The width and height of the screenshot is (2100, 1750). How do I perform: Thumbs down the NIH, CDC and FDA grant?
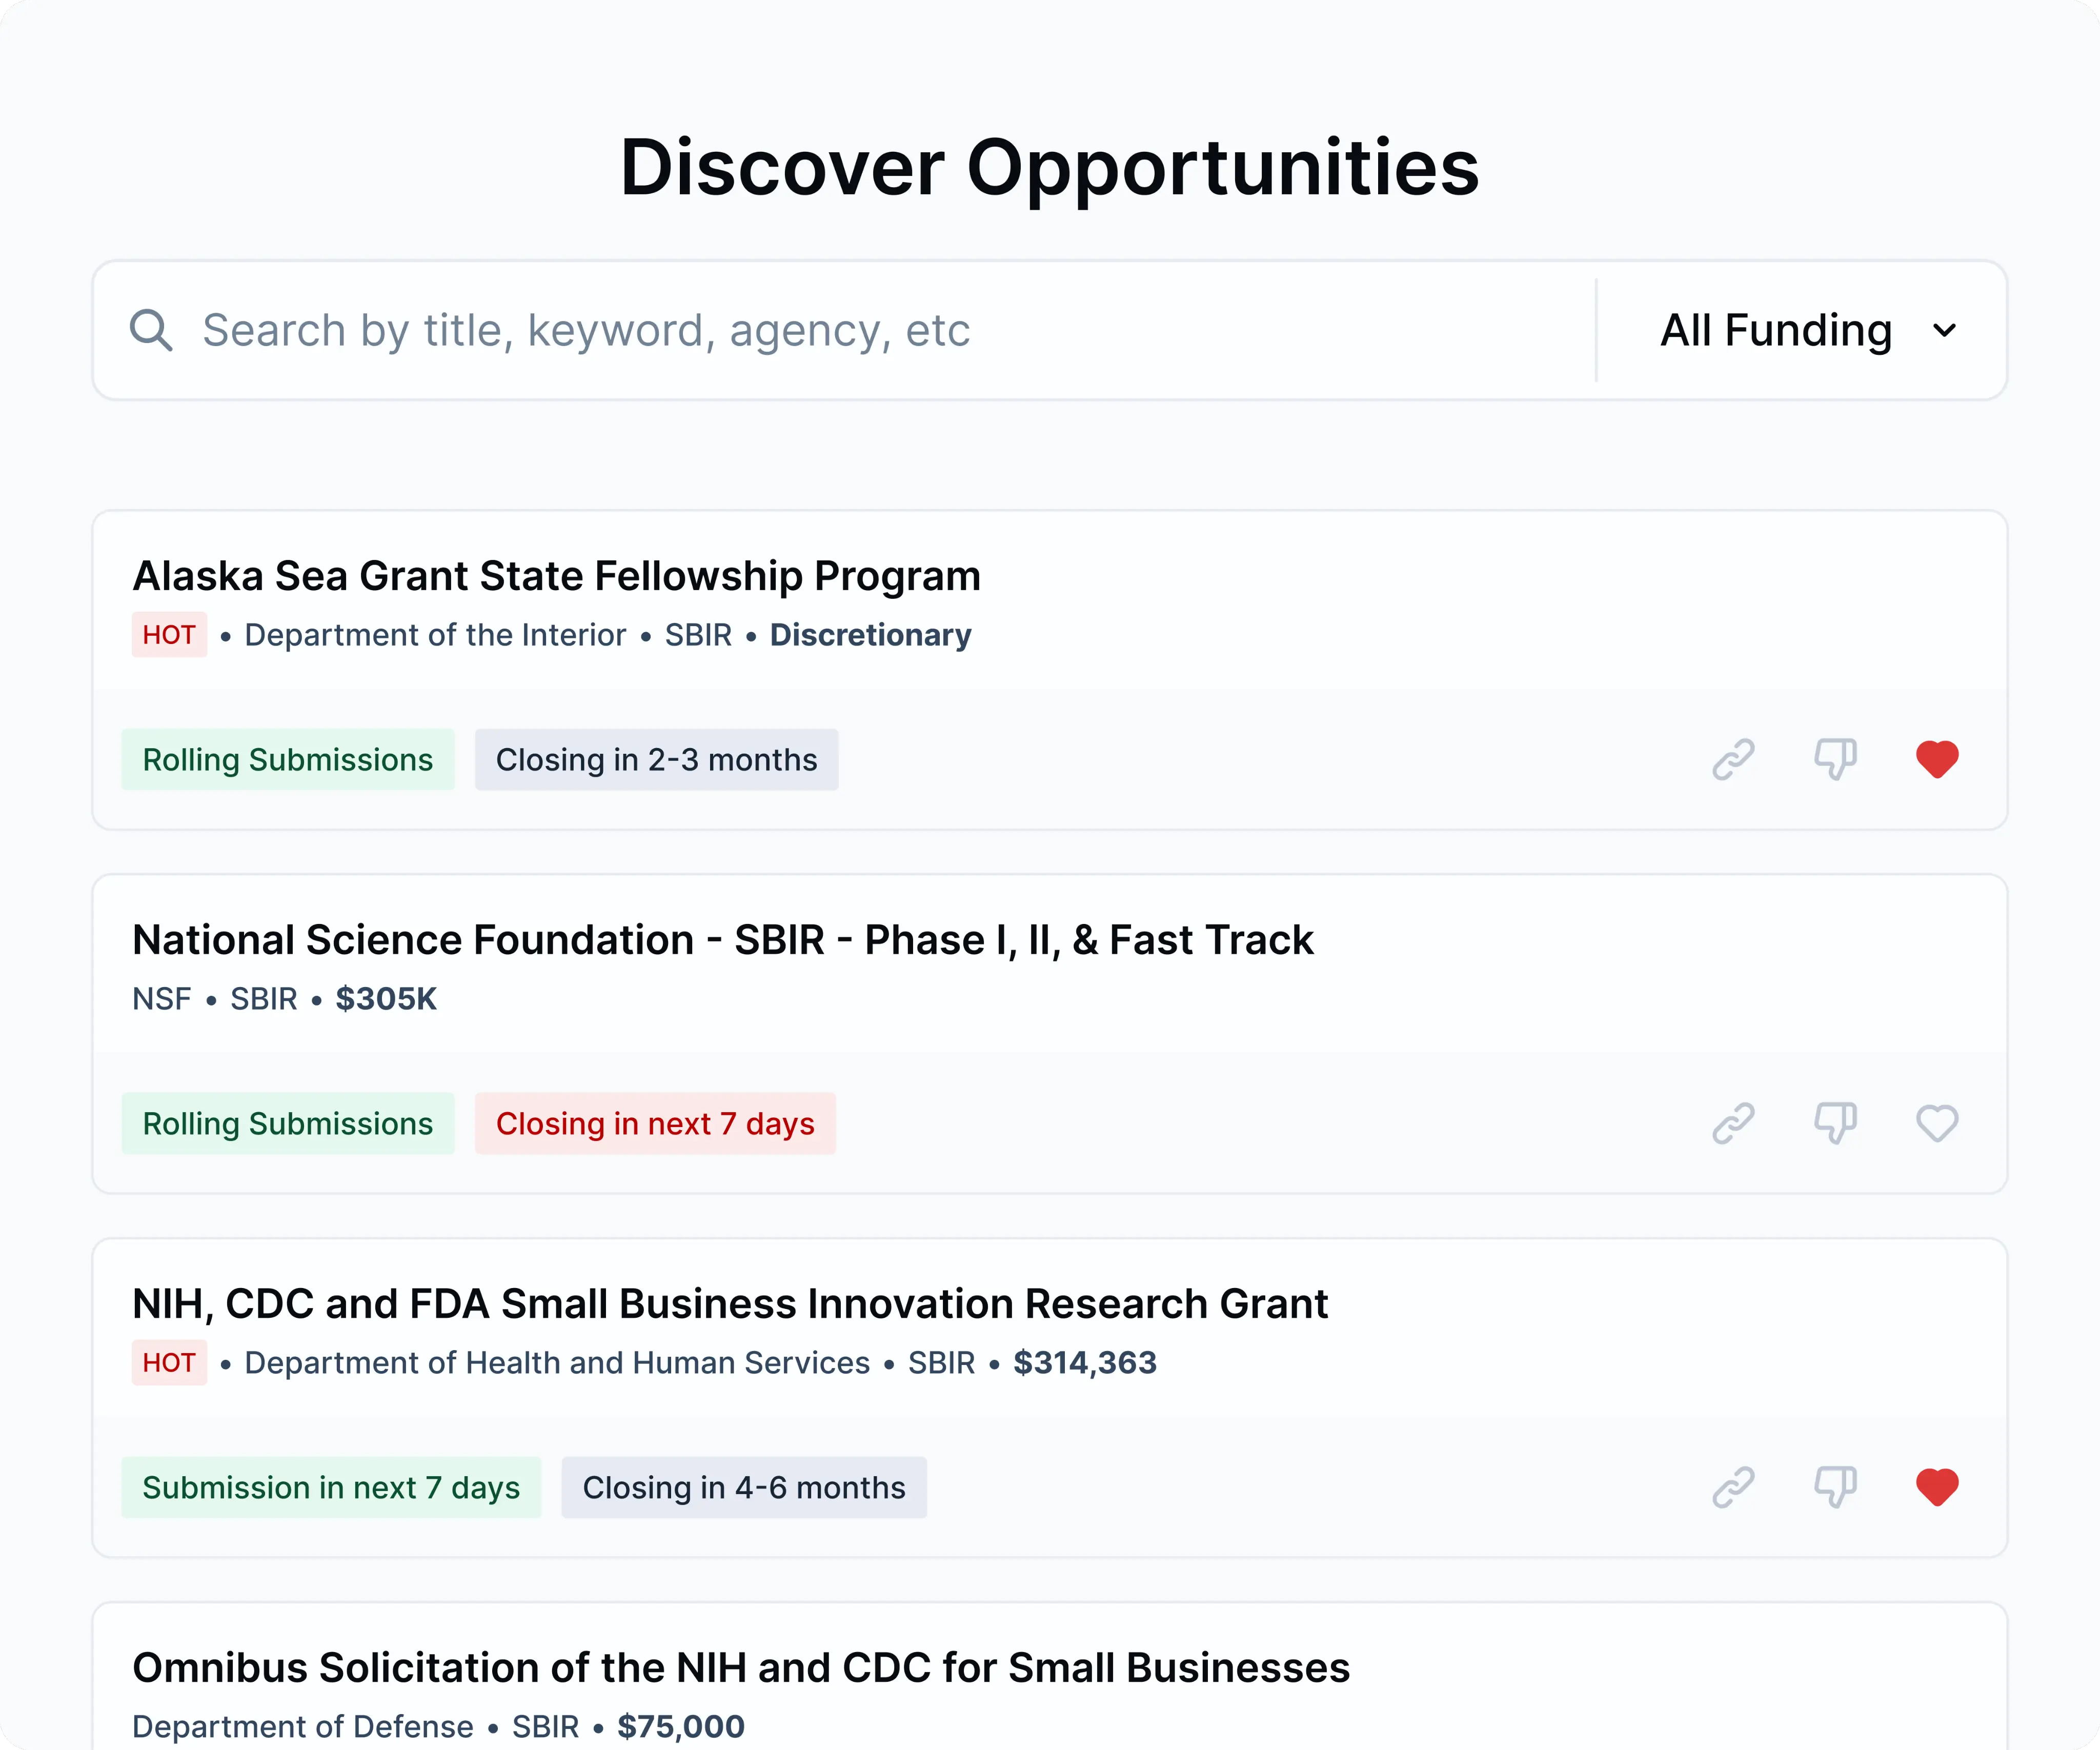(x=1835, y=1487)
